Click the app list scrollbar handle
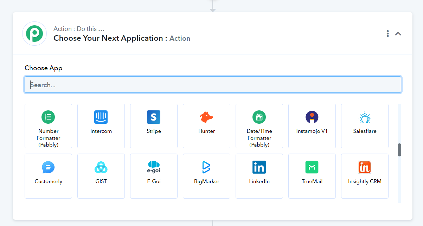This screenshot has width=423, height=226. 399,150
